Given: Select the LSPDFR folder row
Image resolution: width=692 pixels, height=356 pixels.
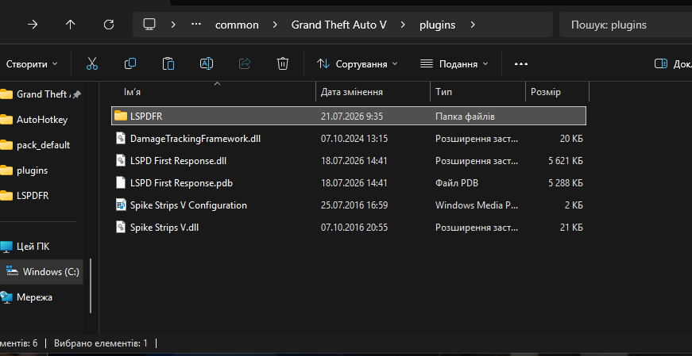Looking at the screenshot, I should click(x=349, y=117).
